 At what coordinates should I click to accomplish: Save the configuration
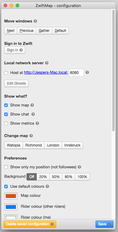click(x=104, y=224)
